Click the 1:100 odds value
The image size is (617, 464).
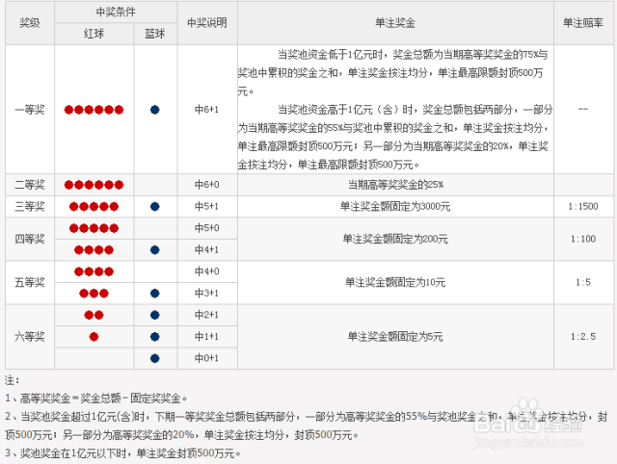pos(583,239)
